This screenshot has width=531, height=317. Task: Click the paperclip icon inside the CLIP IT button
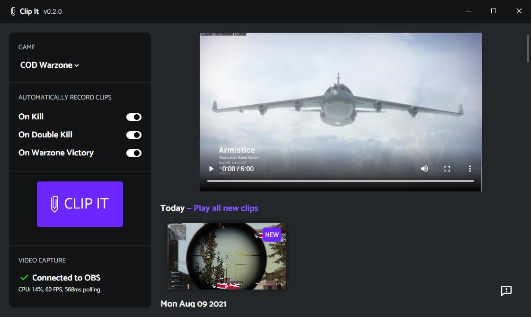[x=55, y=204]
